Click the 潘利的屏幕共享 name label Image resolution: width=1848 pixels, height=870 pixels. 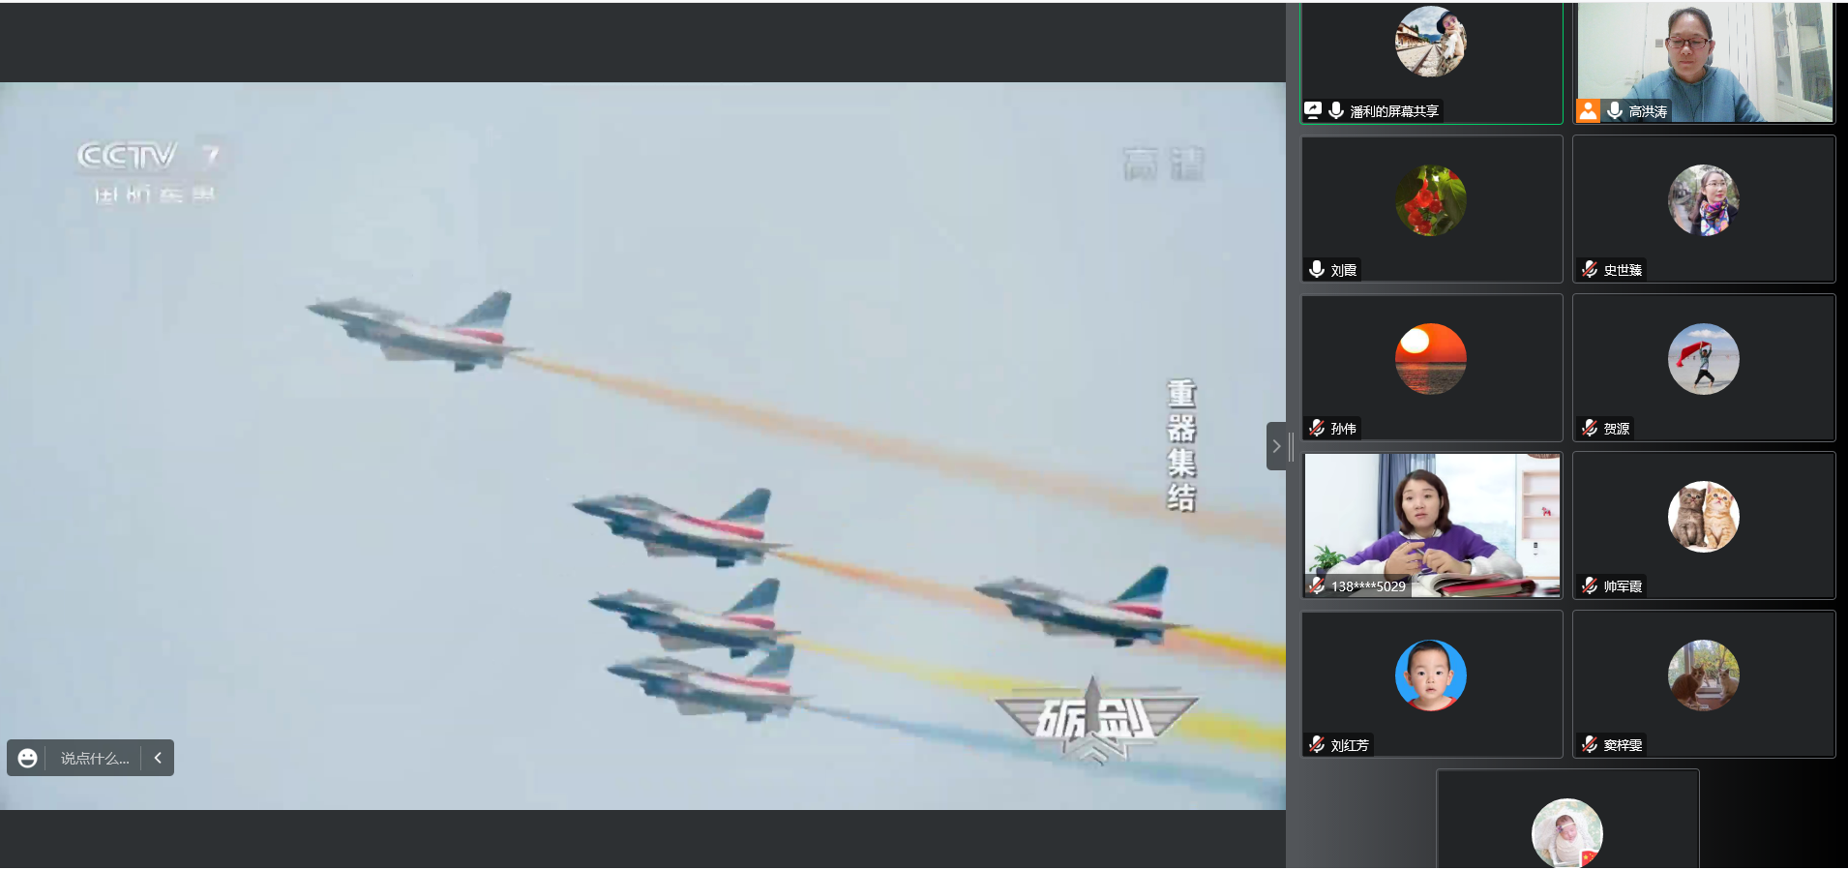click(1393, 111)
